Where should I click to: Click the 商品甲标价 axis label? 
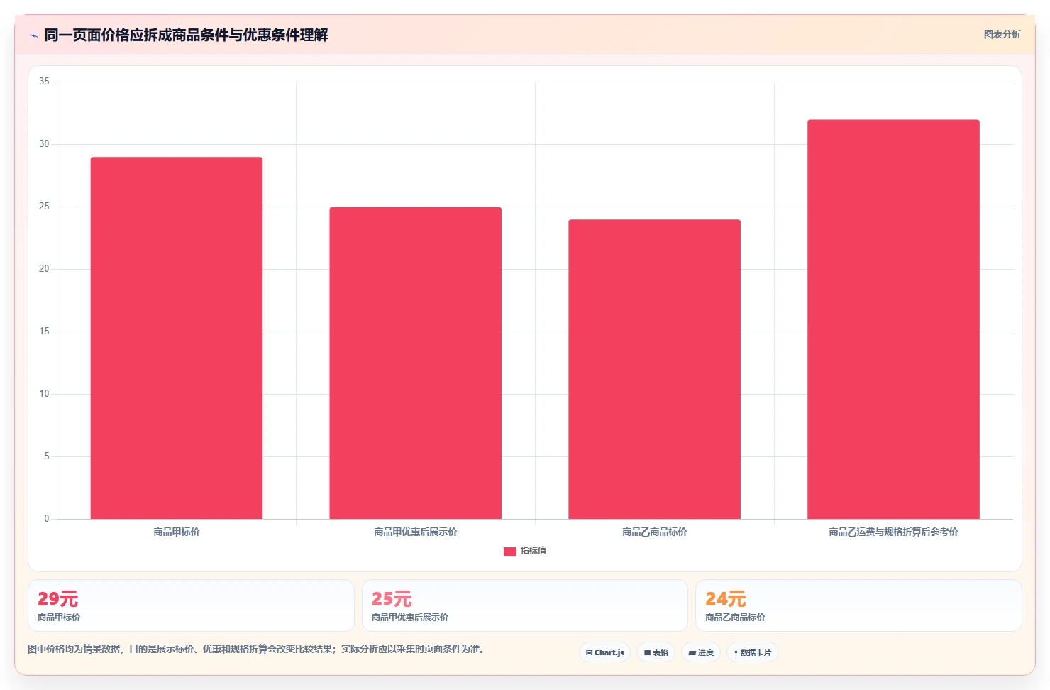(177, 532)
